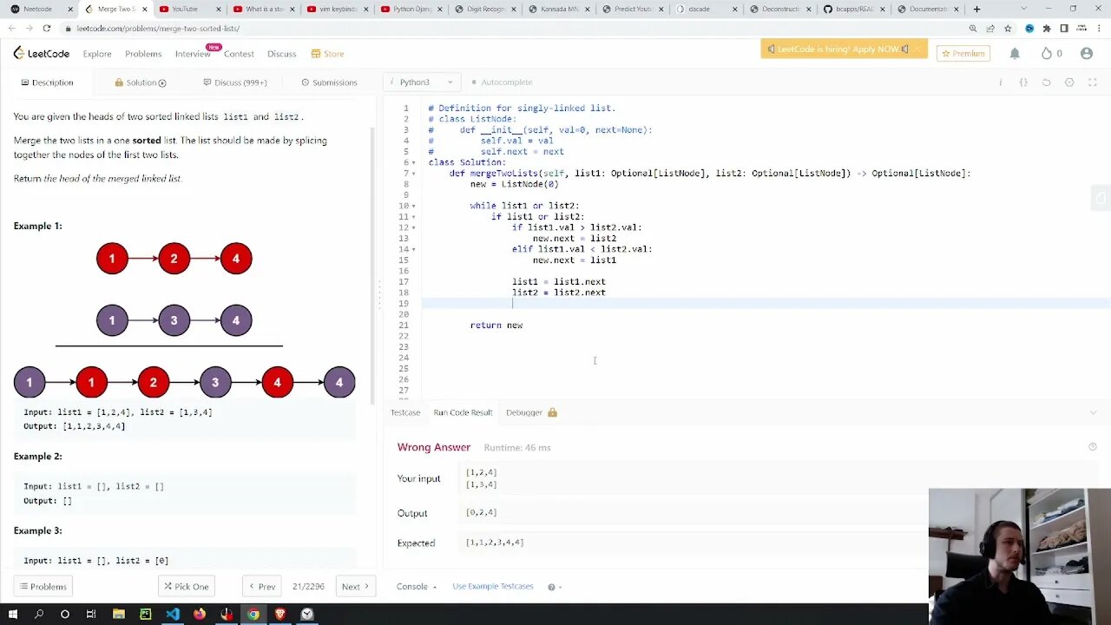Open the browser extensions puzzle icon

pyautogui.click(x=1047, y=29)
